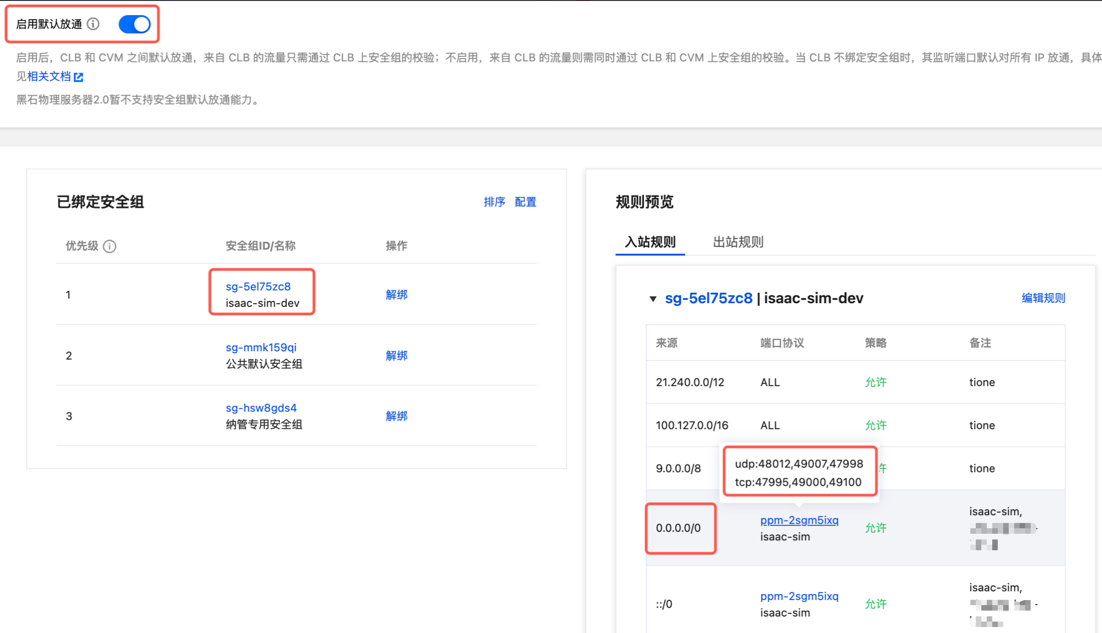Click sg-5el75zc8 heading in 规则预览

[708, 298]
